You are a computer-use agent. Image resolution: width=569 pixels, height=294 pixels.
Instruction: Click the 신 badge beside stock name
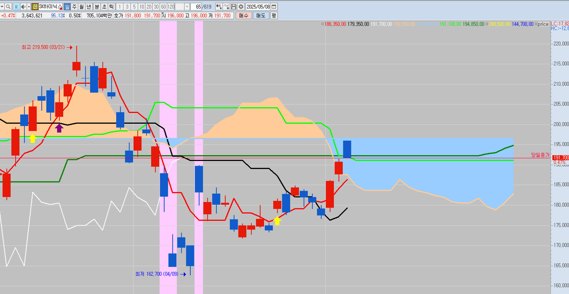pyautogui.click(x=35, y=7)
